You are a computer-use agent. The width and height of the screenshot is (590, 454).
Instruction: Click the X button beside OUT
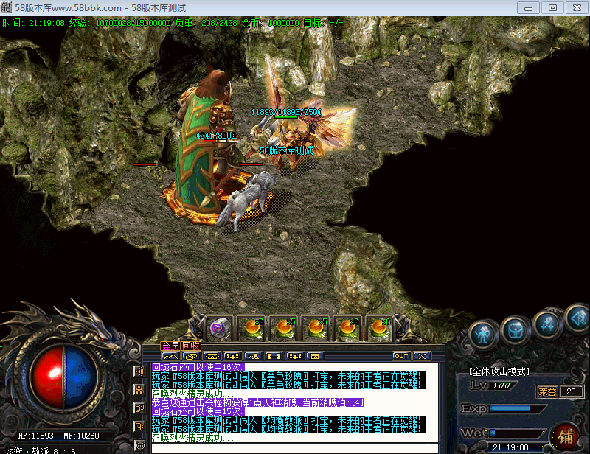[x=422, y=356]
